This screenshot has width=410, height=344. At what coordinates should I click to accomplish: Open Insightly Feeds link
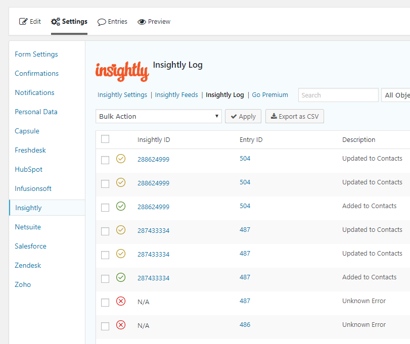(176, 95)
